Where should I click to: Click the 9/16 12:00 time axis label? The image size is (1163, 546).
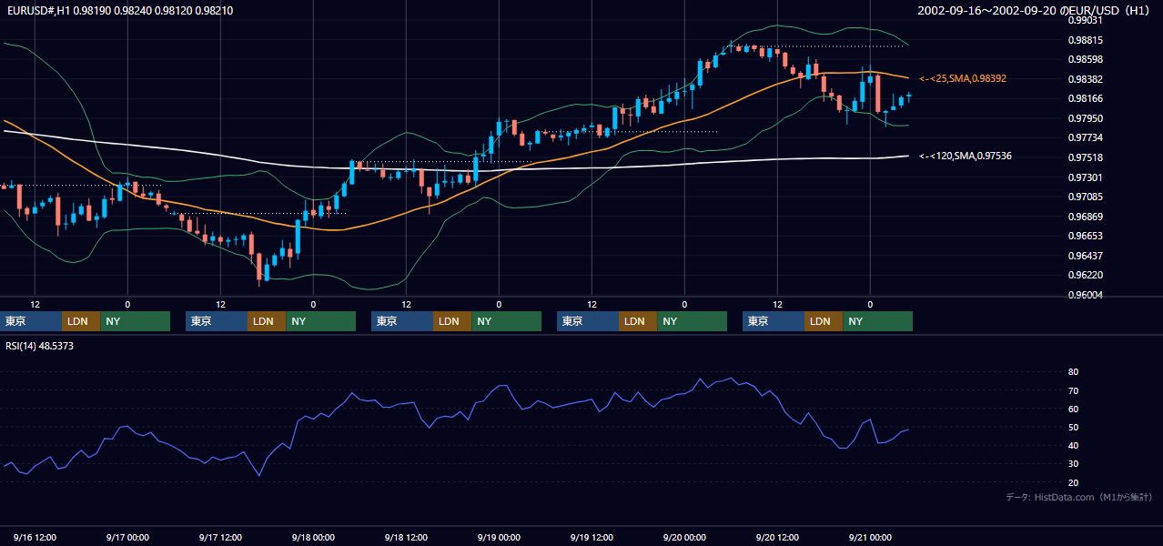click(x=35, y=538)
